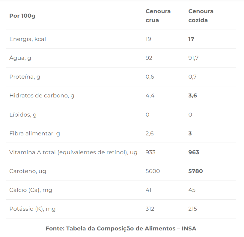244x237 pixels.
Task: Click the bold 3,6 carbohydrate value
Action: 192,96
